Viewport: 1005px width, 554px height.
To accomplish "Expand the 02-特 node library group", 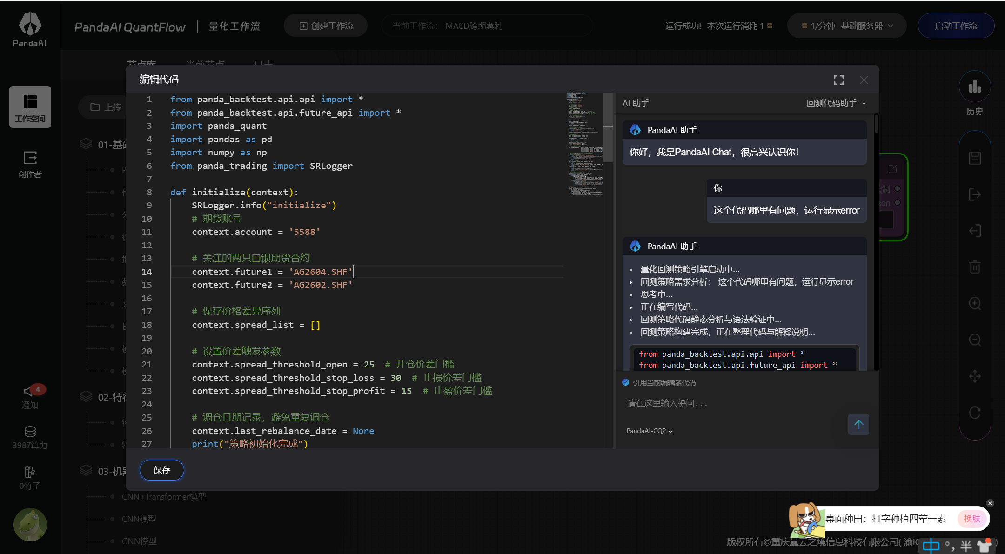I will click(x=103, y=397).
